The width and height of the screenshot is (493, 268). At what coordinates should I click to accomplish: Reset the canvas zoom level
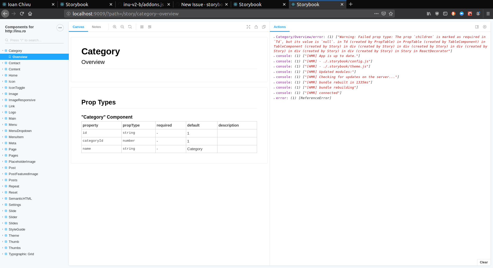[x=130, y=27]
